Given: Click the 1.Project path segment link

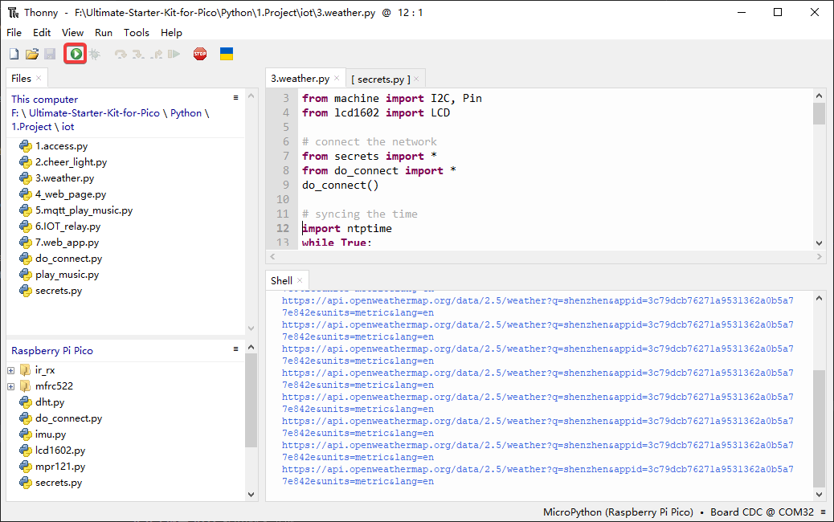Looking at the screenshot, I should point(32,127).
